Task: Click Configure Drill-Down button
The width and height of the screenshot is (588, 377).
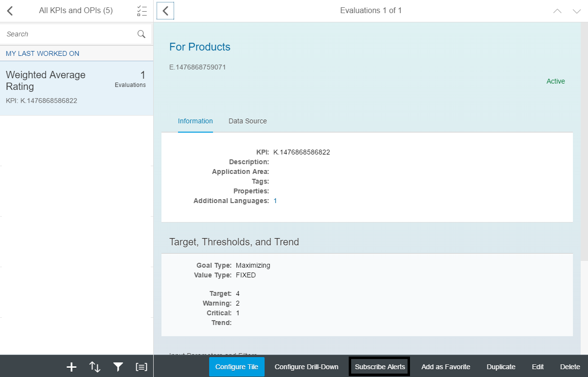Action: (306, 367)
